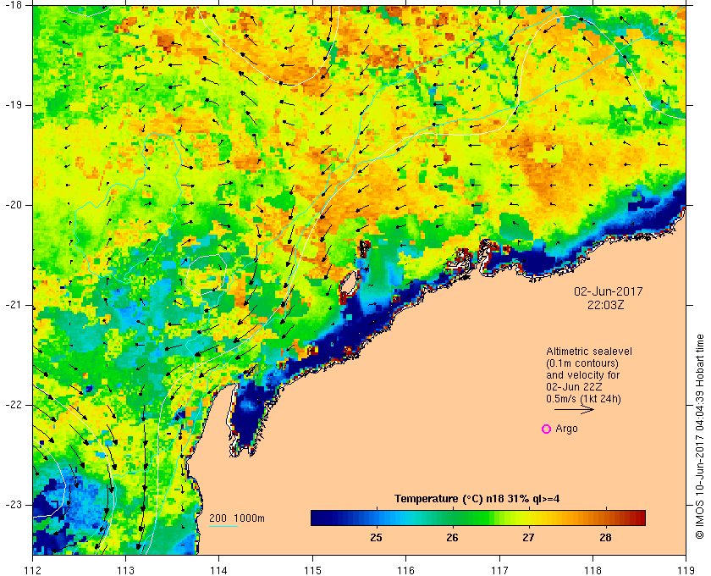Click the latitude axis label '-19'
This screenshot has height=576, width=711.
13,105
